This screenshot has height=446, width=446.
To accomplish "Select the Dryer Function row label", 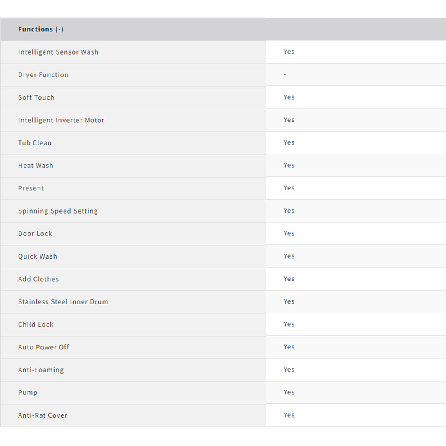I will pos(43,75).
